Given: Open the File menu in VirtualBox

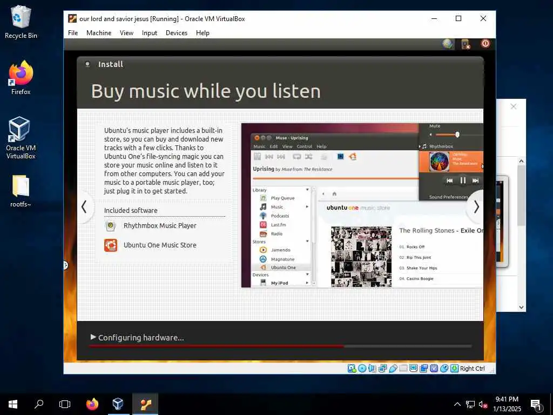Looking at the screenshot, I should tap(73, 33).
